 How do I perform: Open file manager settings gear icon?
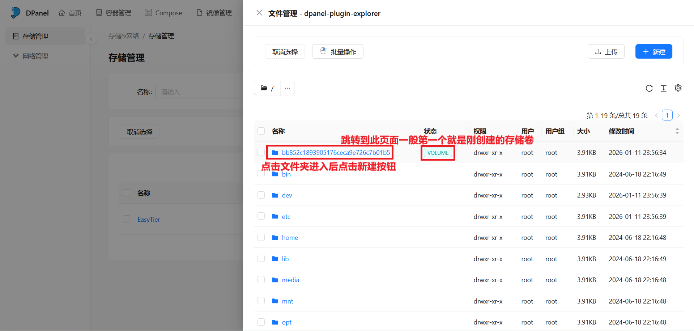678,88
